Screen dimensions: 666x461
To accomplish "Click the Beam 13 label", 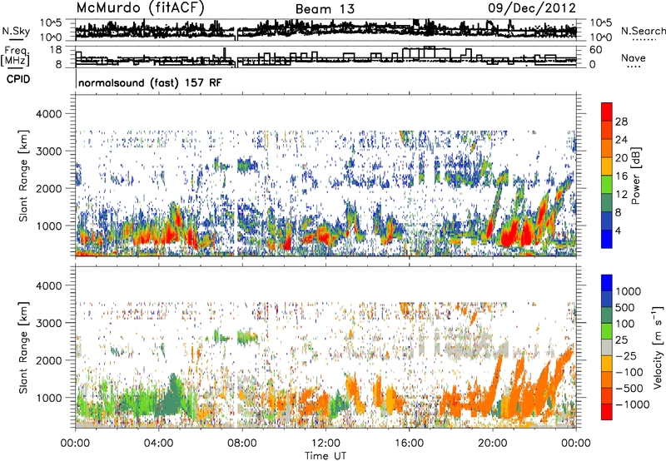I will click(x=325, y=9).
